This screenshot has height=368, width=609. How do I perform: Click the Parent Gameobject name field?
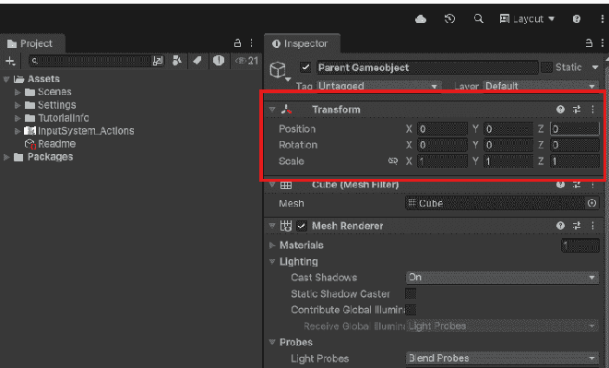pyautogui.click(x=427, y=67)
